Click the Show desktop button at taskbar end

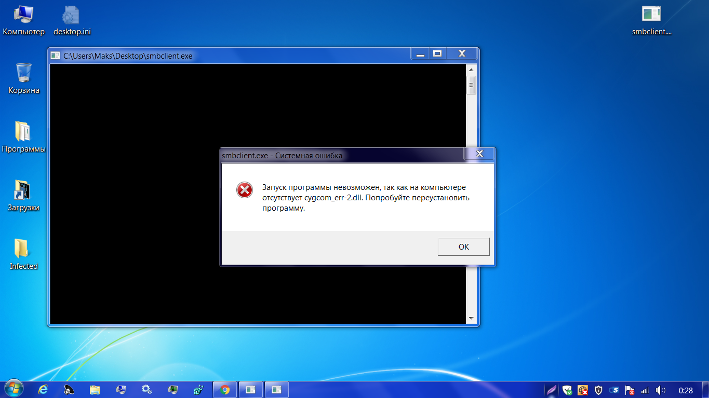click(705, 390)
